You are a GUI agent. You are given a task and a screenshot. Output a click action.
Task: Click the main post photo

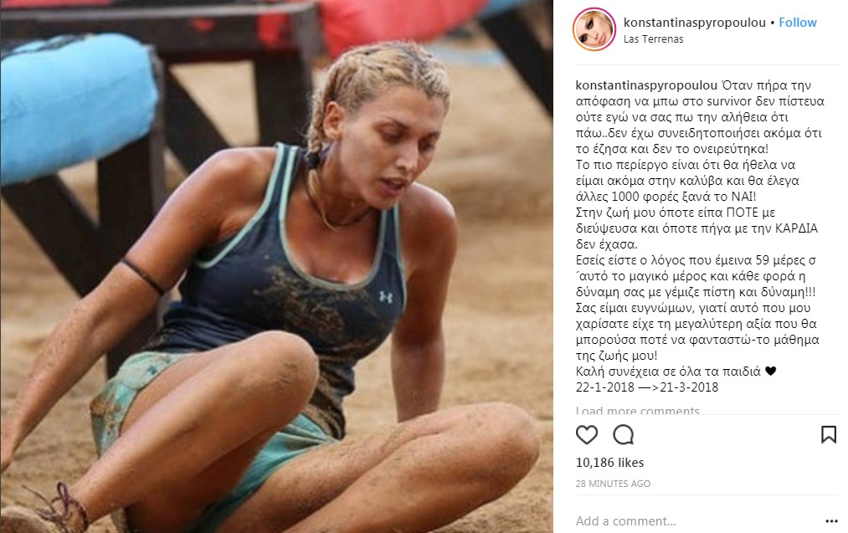pos(276,266)
